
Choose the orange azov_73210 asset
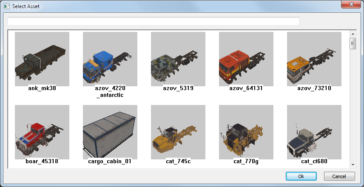click(x=314, y=59)
